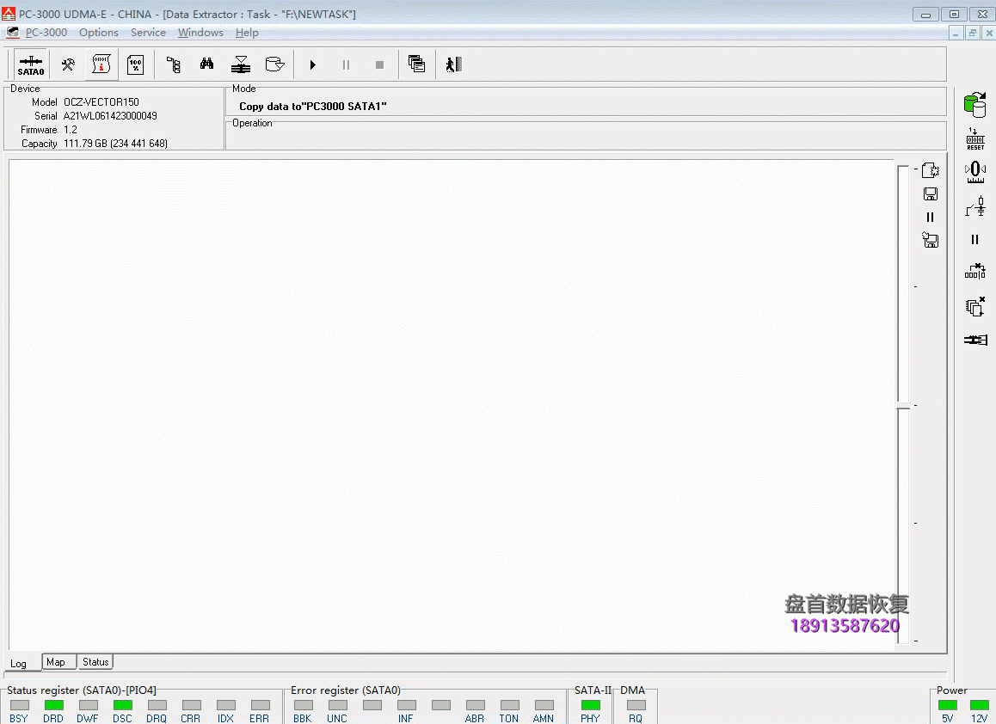Click the AMN error indicator
Viewport: 996px width, 724px height.
click(x=544, y=705)
